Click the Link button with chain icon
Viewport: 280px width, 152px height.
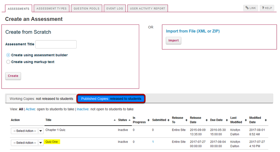tap(251, 8)
